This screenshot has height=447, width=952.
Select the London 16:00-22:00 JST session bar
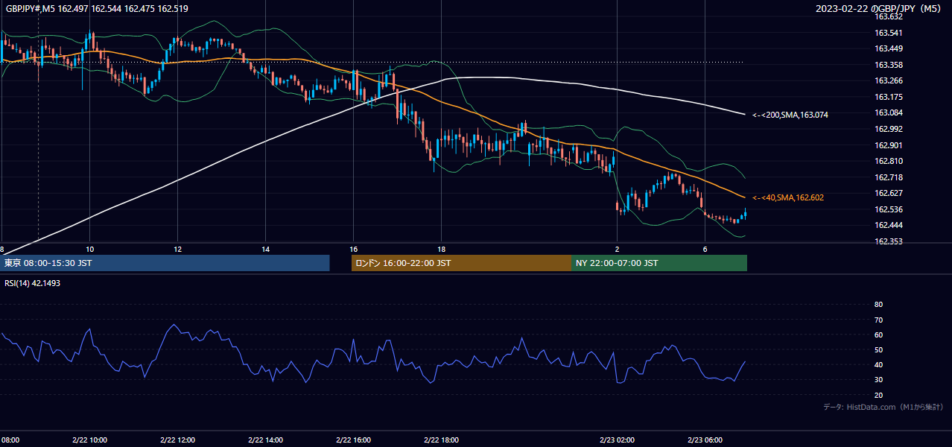461,263
